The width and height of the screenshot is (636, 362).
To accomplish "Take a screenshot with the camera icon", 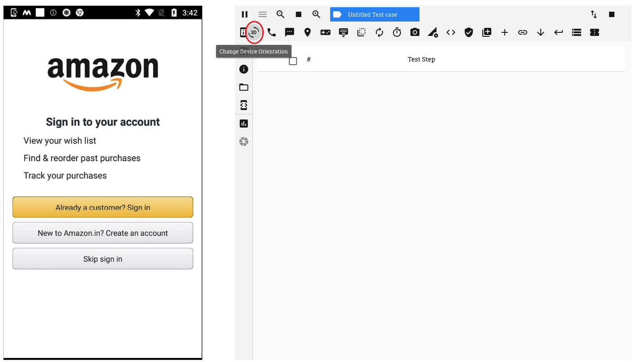I will click(x=415, y=32).
